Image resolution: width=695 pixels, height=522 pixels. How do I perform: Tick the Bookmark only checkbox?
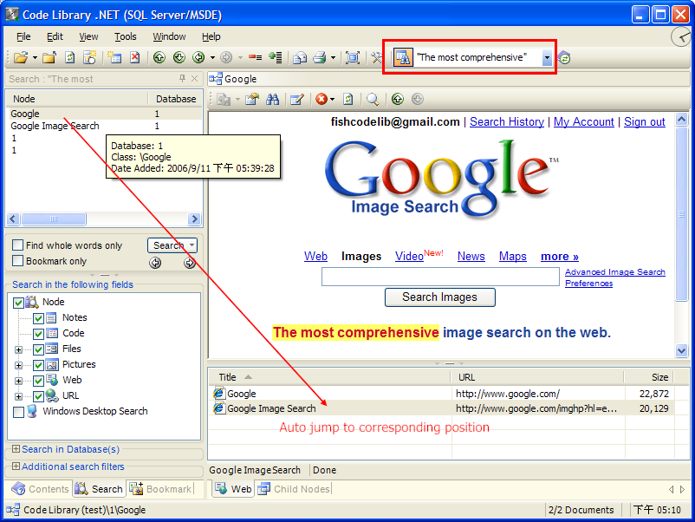point(17,261)
